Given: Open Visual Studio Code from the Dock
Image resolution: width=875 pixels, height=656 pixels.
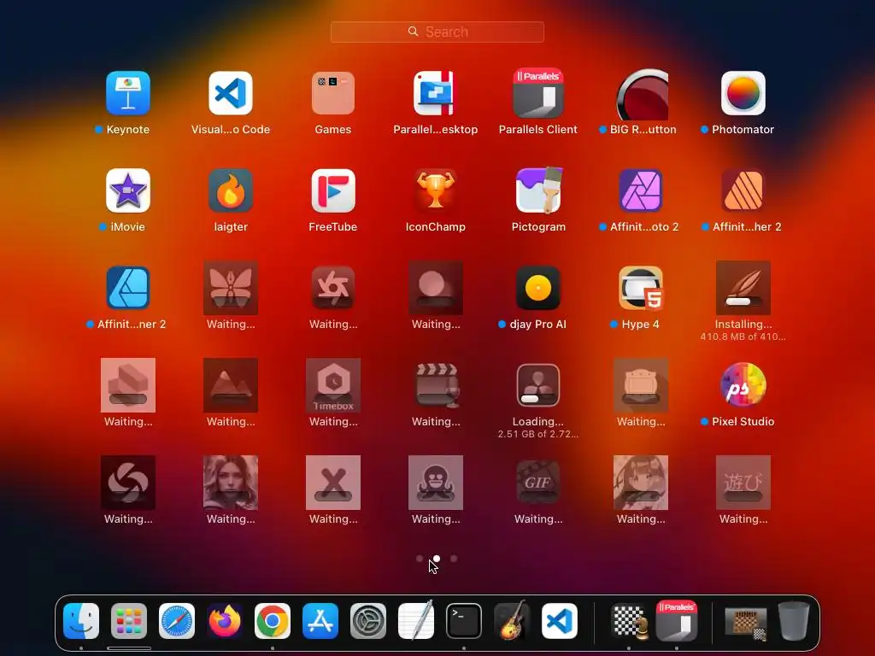Looking at the screenshot, I should coord(559,621).
